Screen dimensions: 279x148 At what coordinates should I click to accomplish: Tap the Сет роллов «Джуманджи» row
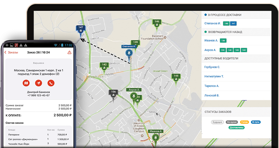point(38,139)
